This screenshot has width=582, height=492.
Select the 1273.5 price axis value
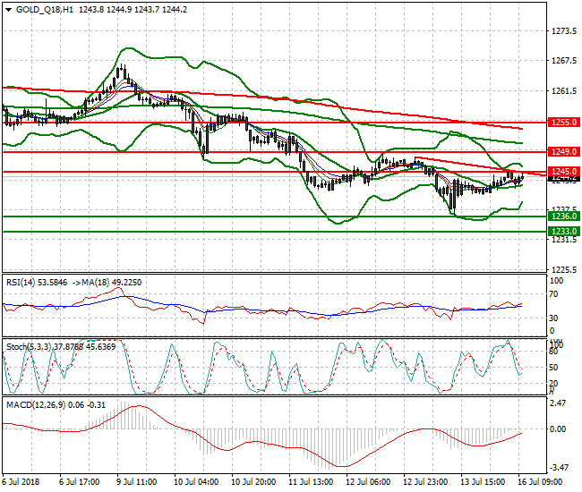[x=564, y=30]
